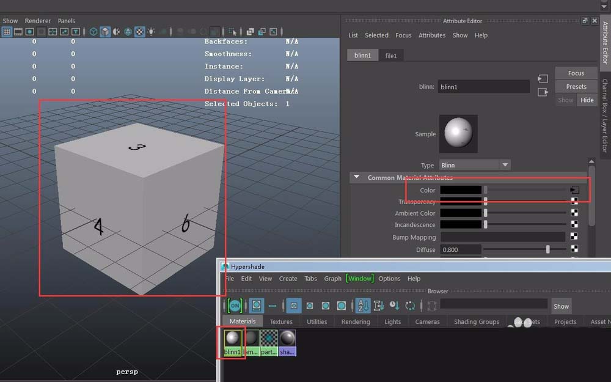Open the Textures tab in Hypershade

[x=281, y=321]
